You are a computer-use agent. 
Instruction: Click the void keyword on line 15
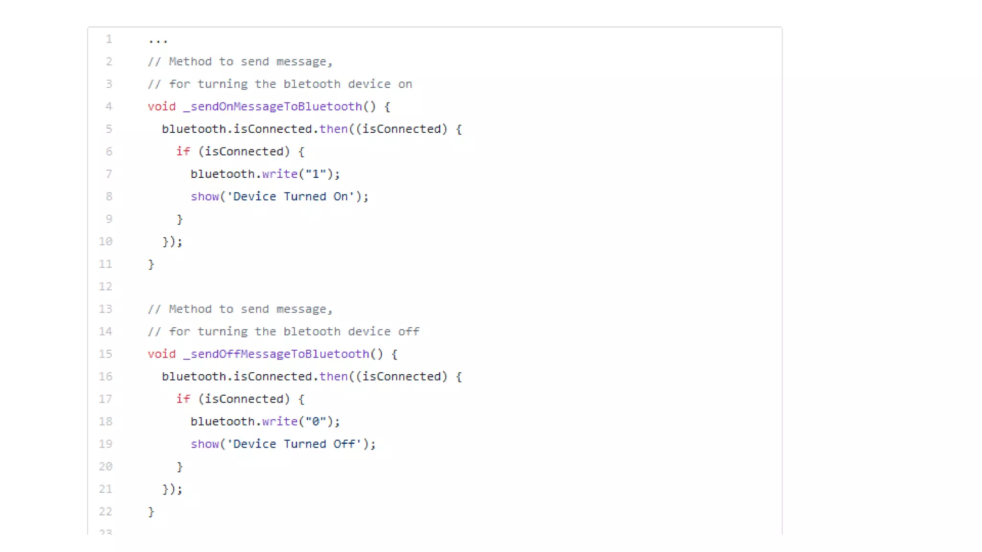tap(162, 354)
